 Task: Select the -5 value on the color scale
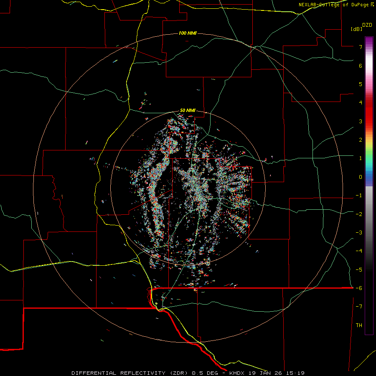[359, 270]
